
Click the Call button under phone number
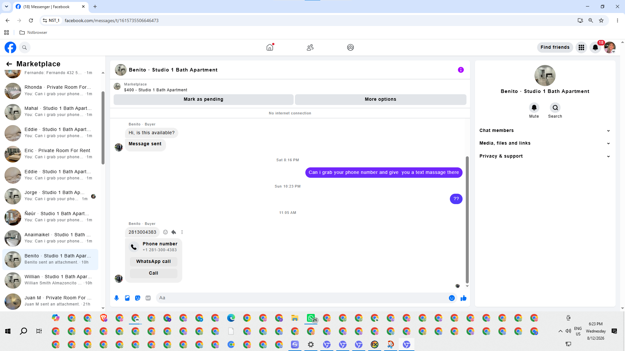(x=154, y=273)
